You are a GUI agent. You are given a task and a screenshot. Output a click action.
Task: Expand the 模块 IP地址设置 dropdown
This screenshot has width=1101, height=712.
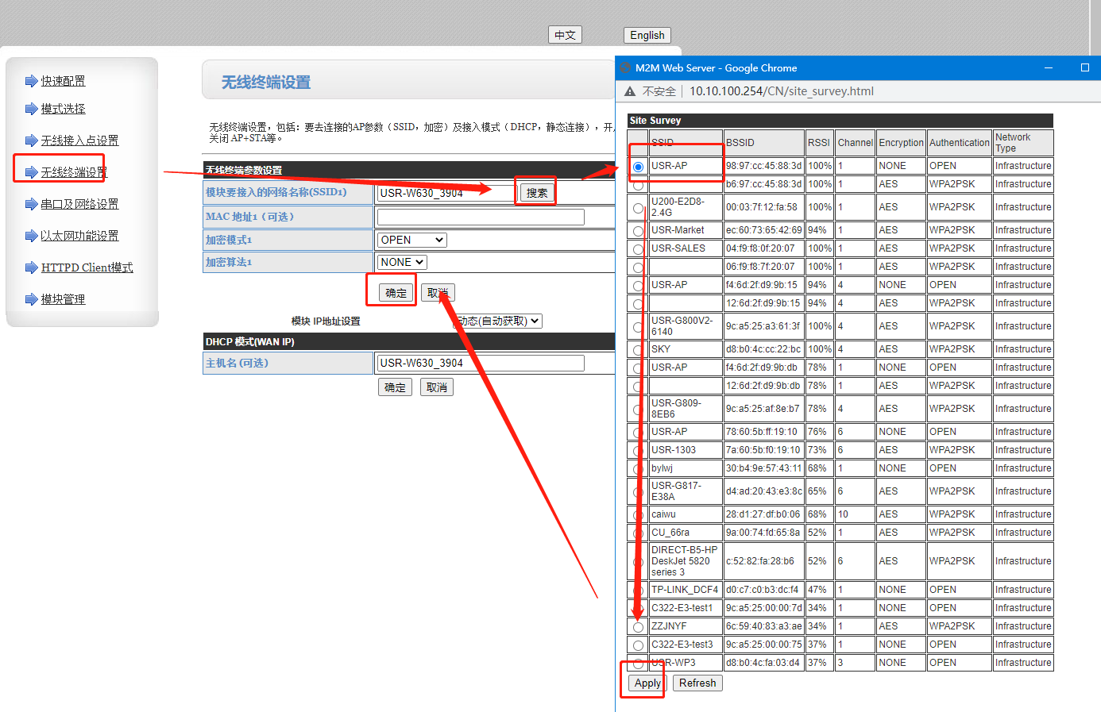pyautogui.click(x=499, y=321)
